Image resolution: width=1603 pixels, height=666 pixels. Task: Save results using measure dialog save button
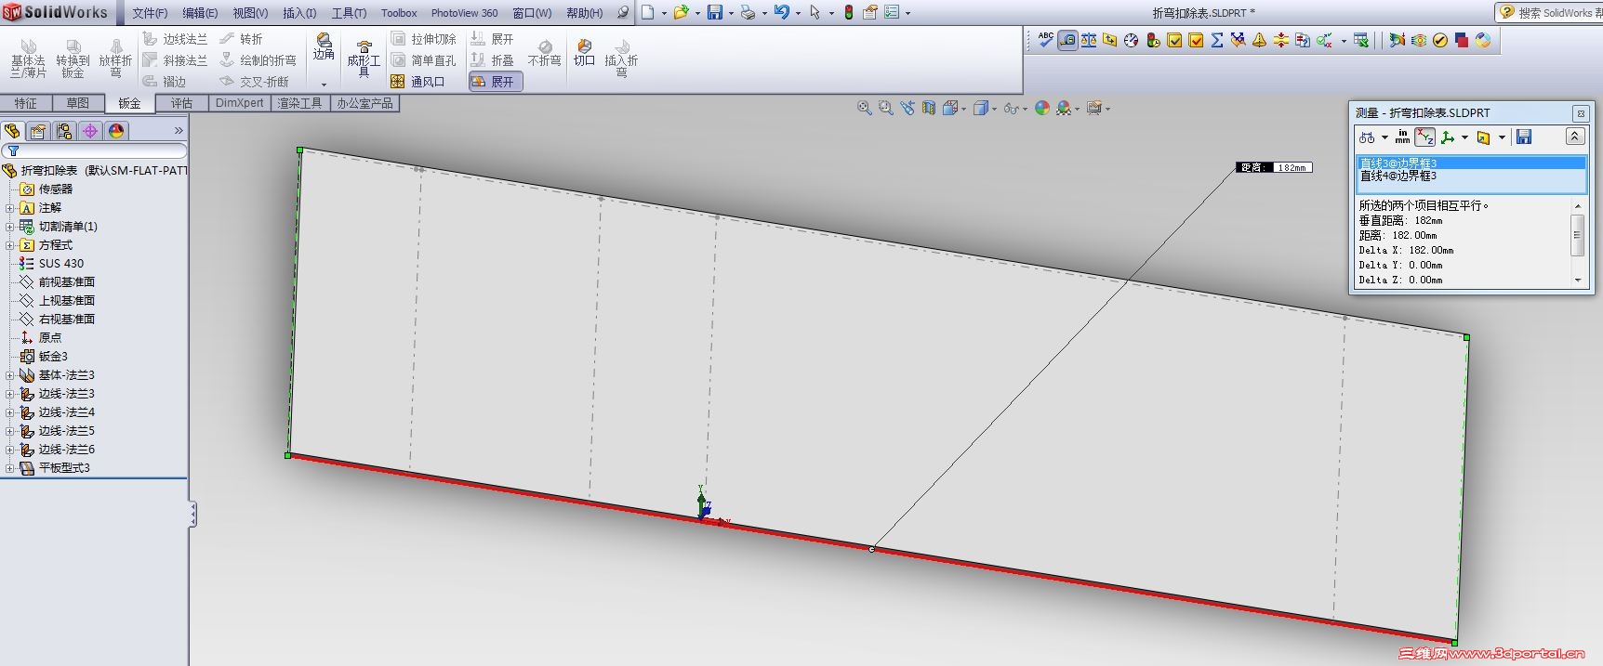pos(1524,137)
